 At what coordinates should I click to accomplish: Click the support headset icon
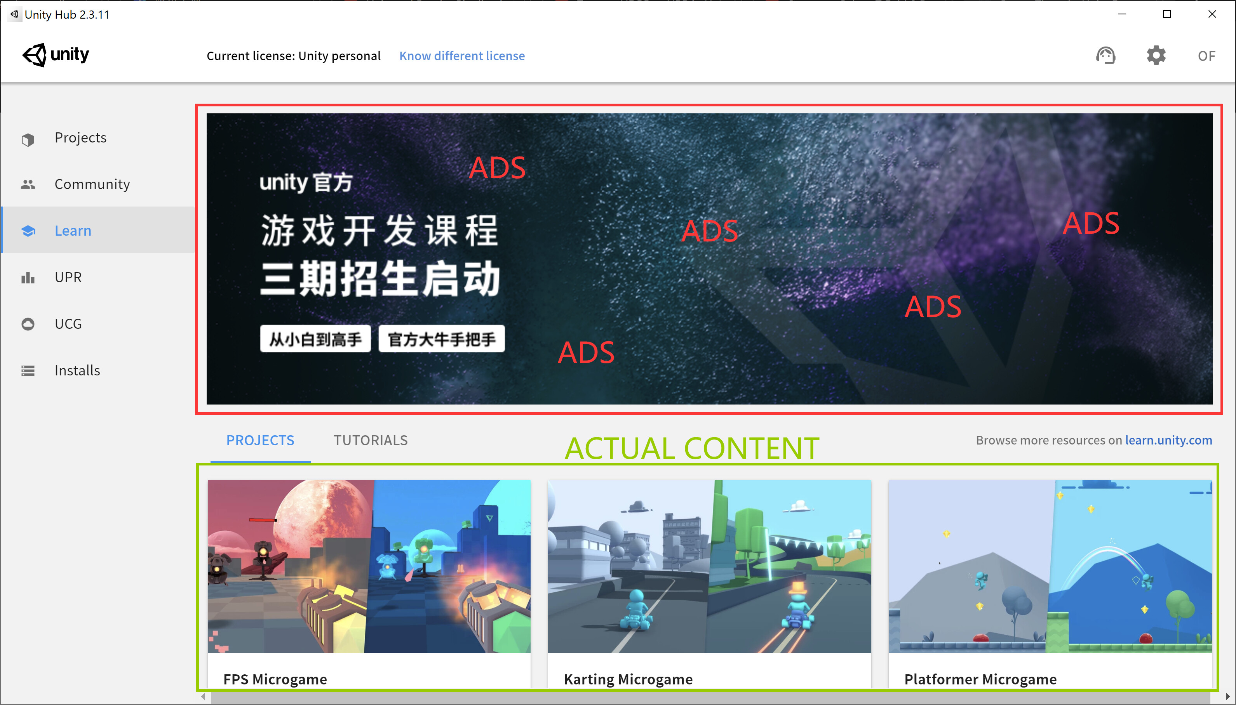click(1107, 55)
